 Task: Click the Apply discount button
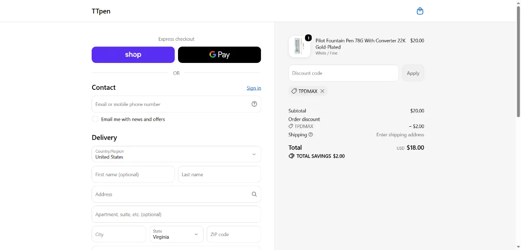click(x=413, y=73)
